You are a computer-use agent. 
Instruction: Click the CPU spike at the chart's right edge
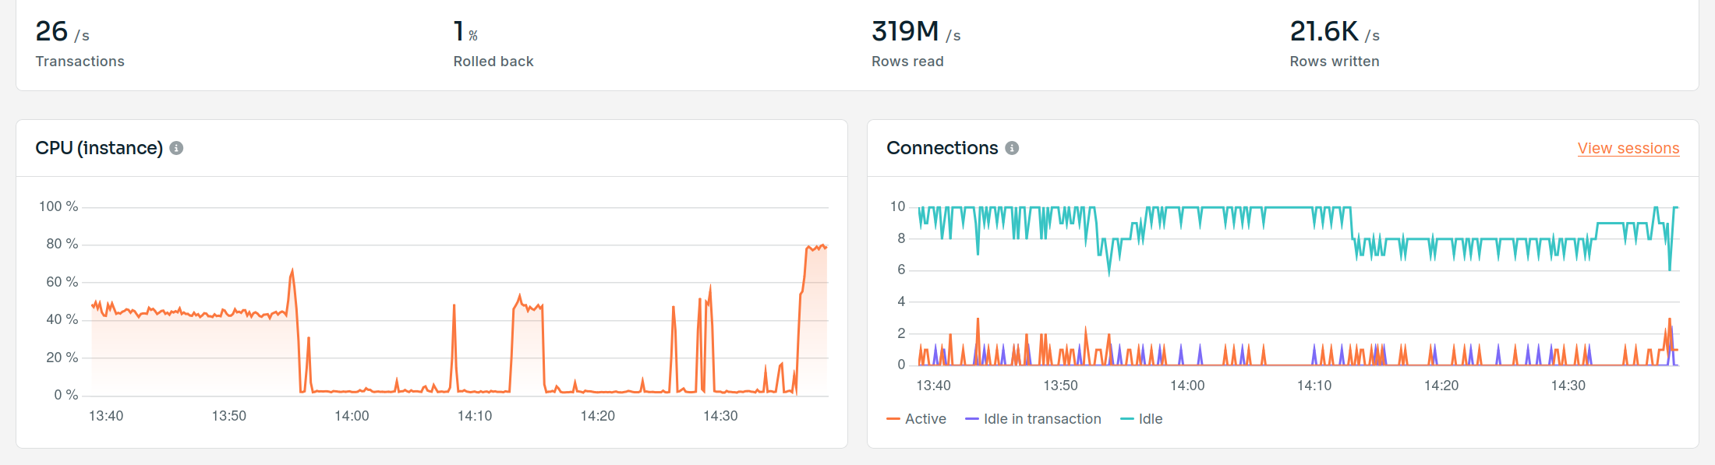click(816, 248)
